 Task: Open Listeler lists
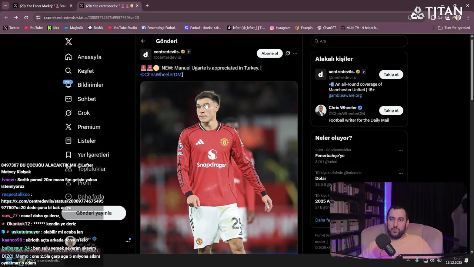point(81,141)
